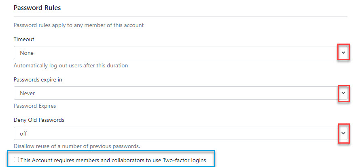Screen dimensions: 364x167
Task: Click the 'Passwords expire in' field label
Action: 38,79
